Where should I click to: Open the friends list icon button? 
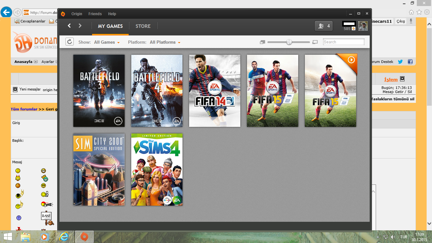[324, 26]
